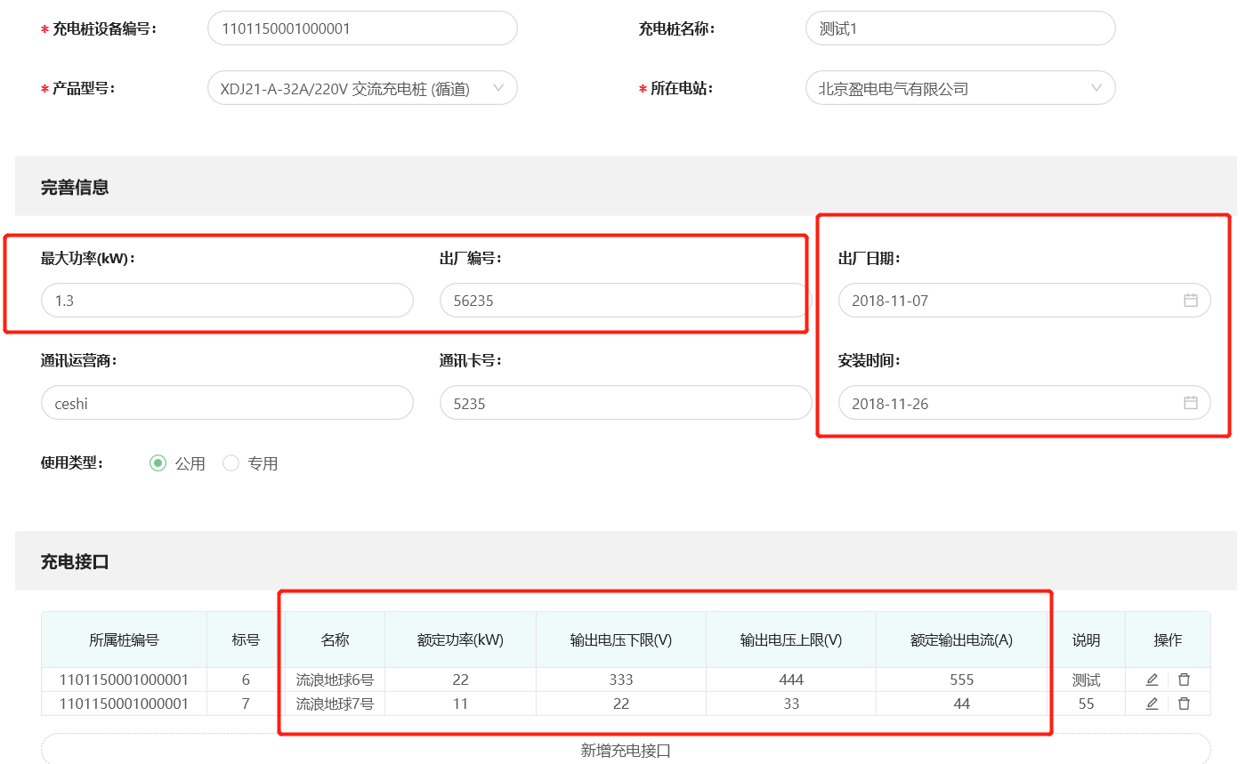Edit row for 流浪地球6号 with pencil icon

point(1152,680)
